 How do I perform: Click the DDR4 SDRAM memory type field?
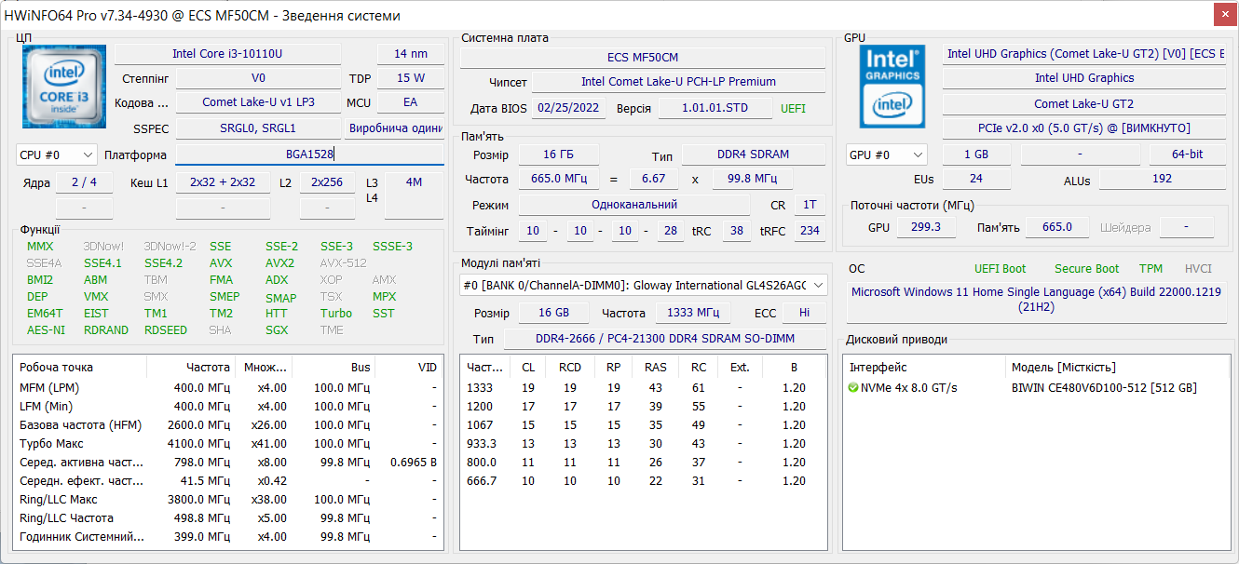755,155
